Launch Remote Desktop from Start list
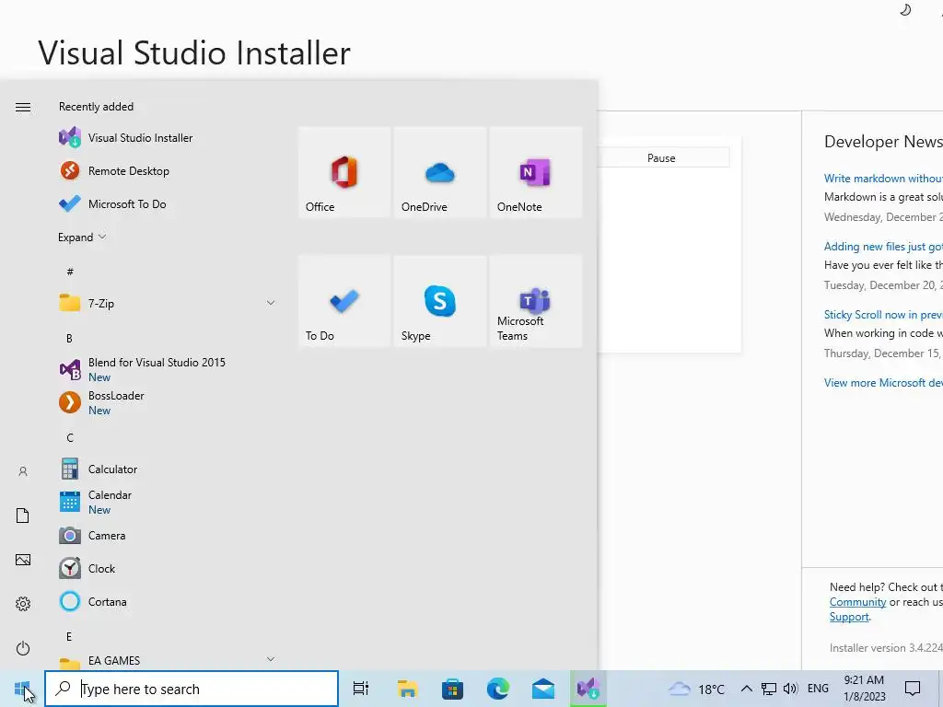 pyautogui.click(x=166, y=170)
